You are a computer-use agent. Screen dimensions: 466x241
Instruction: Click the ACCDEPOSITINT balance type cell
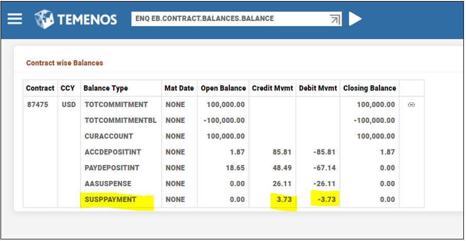[x=112, y=152]
